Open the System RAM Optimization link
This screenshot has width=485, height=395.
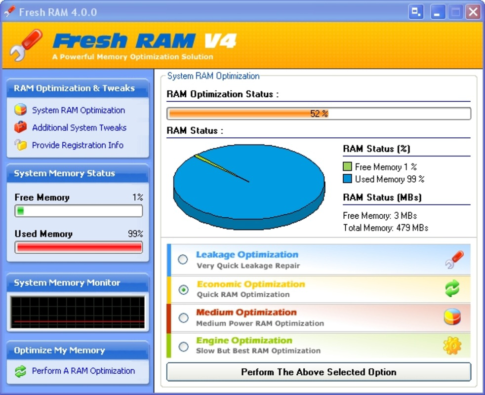click(x=79, y=110)
